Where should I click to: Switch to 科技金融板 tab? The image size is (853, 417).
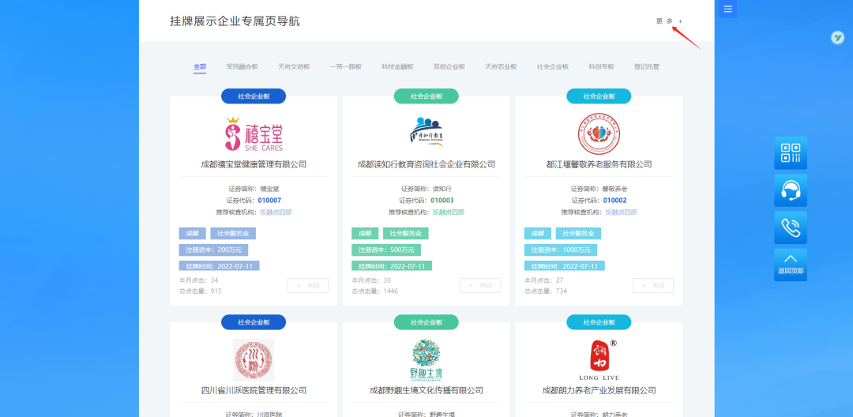[x=397, y=67]
